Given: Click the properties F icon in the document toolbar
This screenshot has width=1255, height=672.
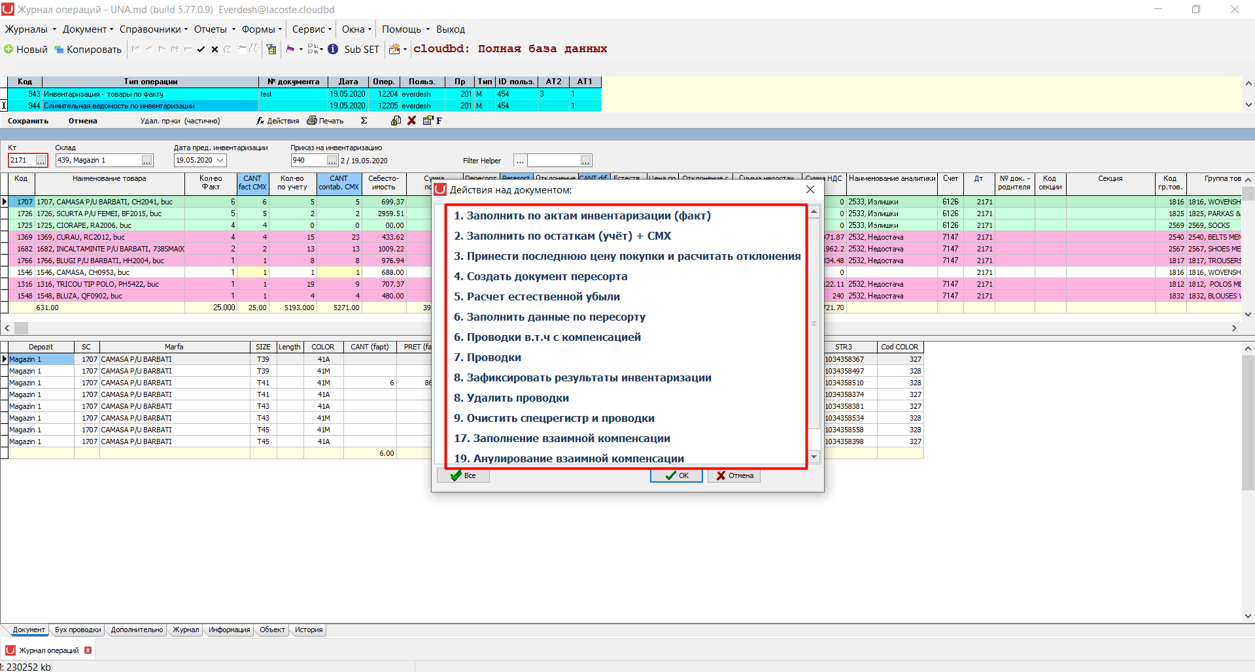Looking at the screenshot, I should [x=432, y=121].
